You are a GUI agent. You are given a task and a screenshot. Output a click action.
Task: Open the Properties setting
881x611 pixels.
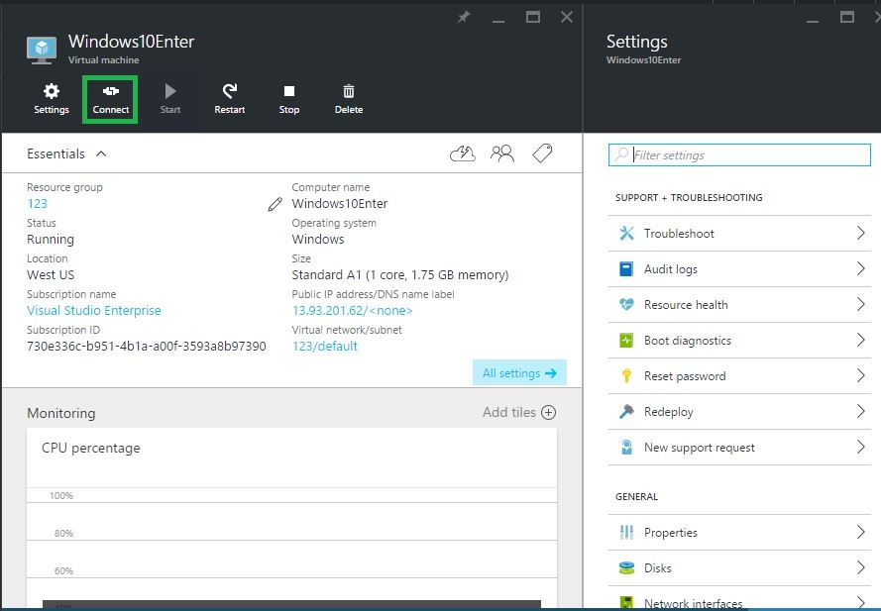point(739,532)
